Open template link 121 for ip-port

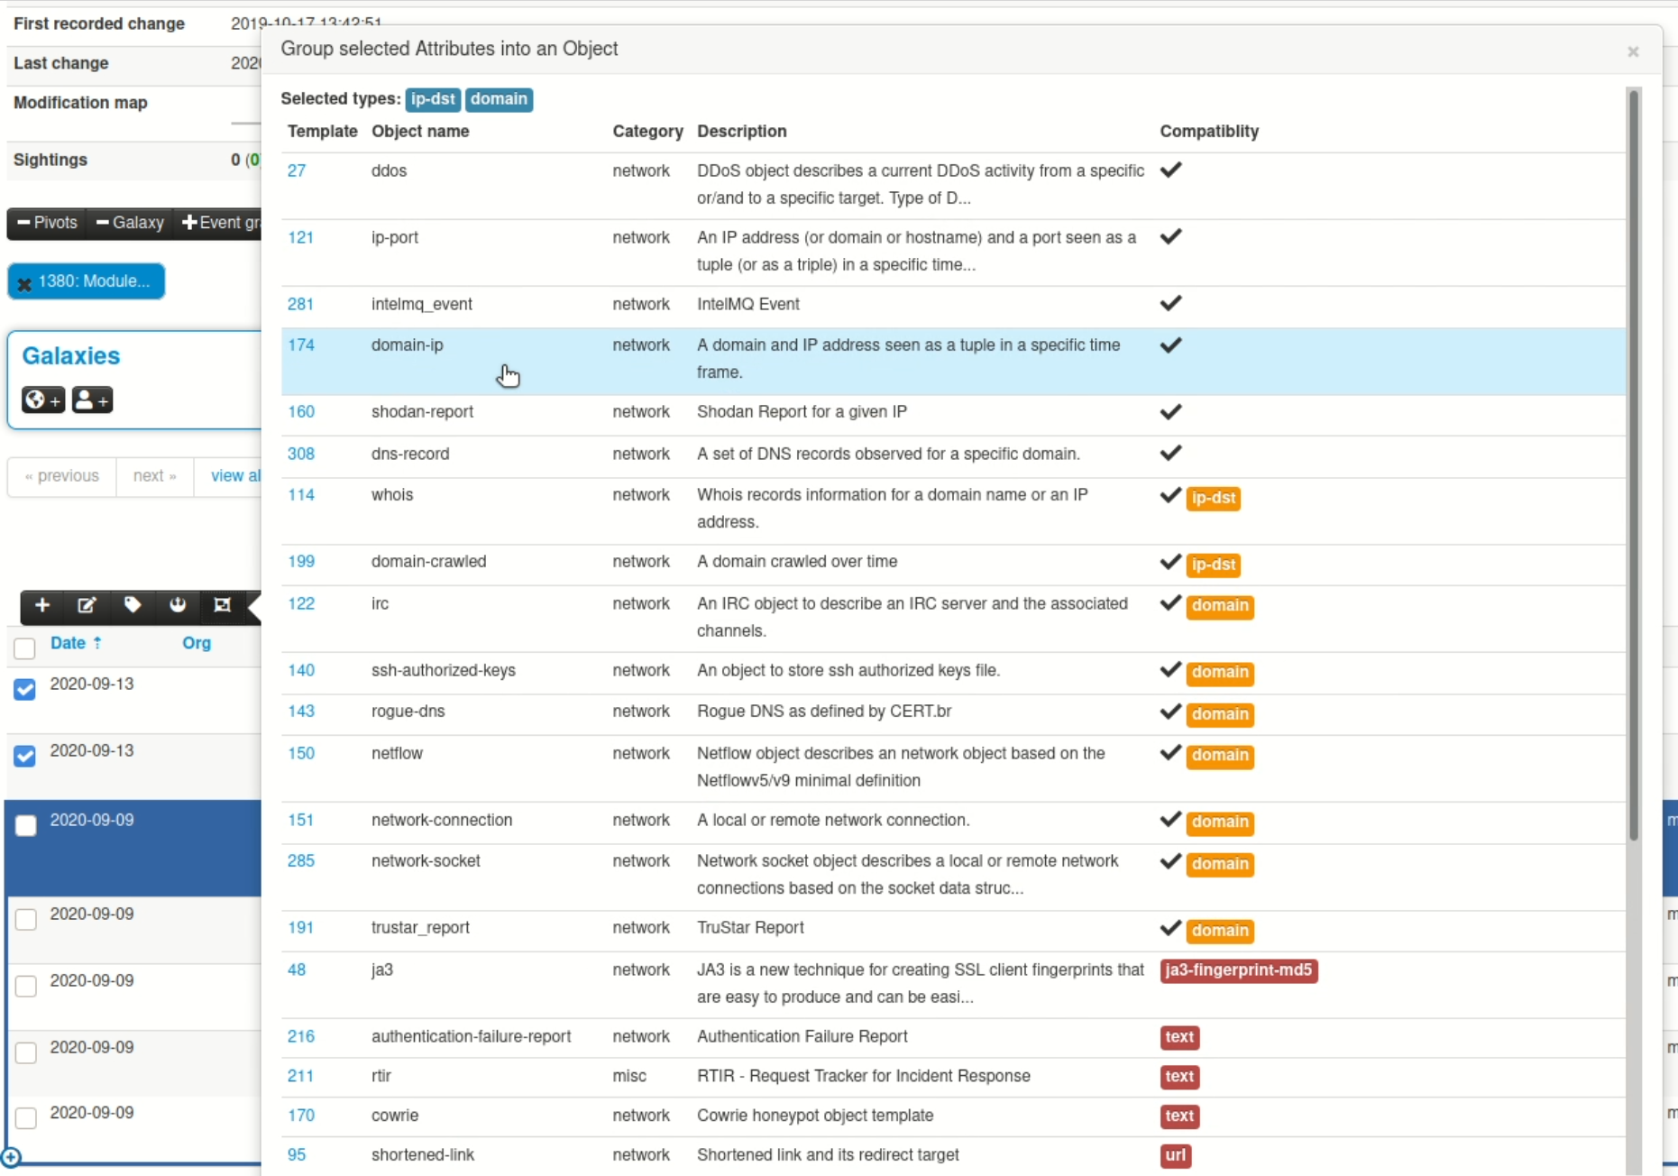pyautogui.click(x=300, y=238)
